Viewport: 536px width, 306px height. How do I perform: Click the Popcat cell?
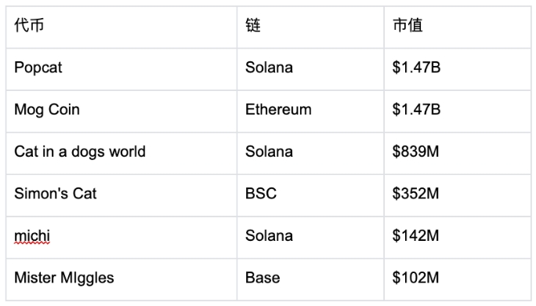(x=121, y=69)
